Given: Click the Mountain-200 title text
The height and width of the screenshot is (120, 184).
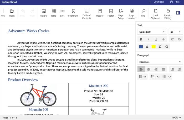Looking at the screenshot, I should click(99, 86).
